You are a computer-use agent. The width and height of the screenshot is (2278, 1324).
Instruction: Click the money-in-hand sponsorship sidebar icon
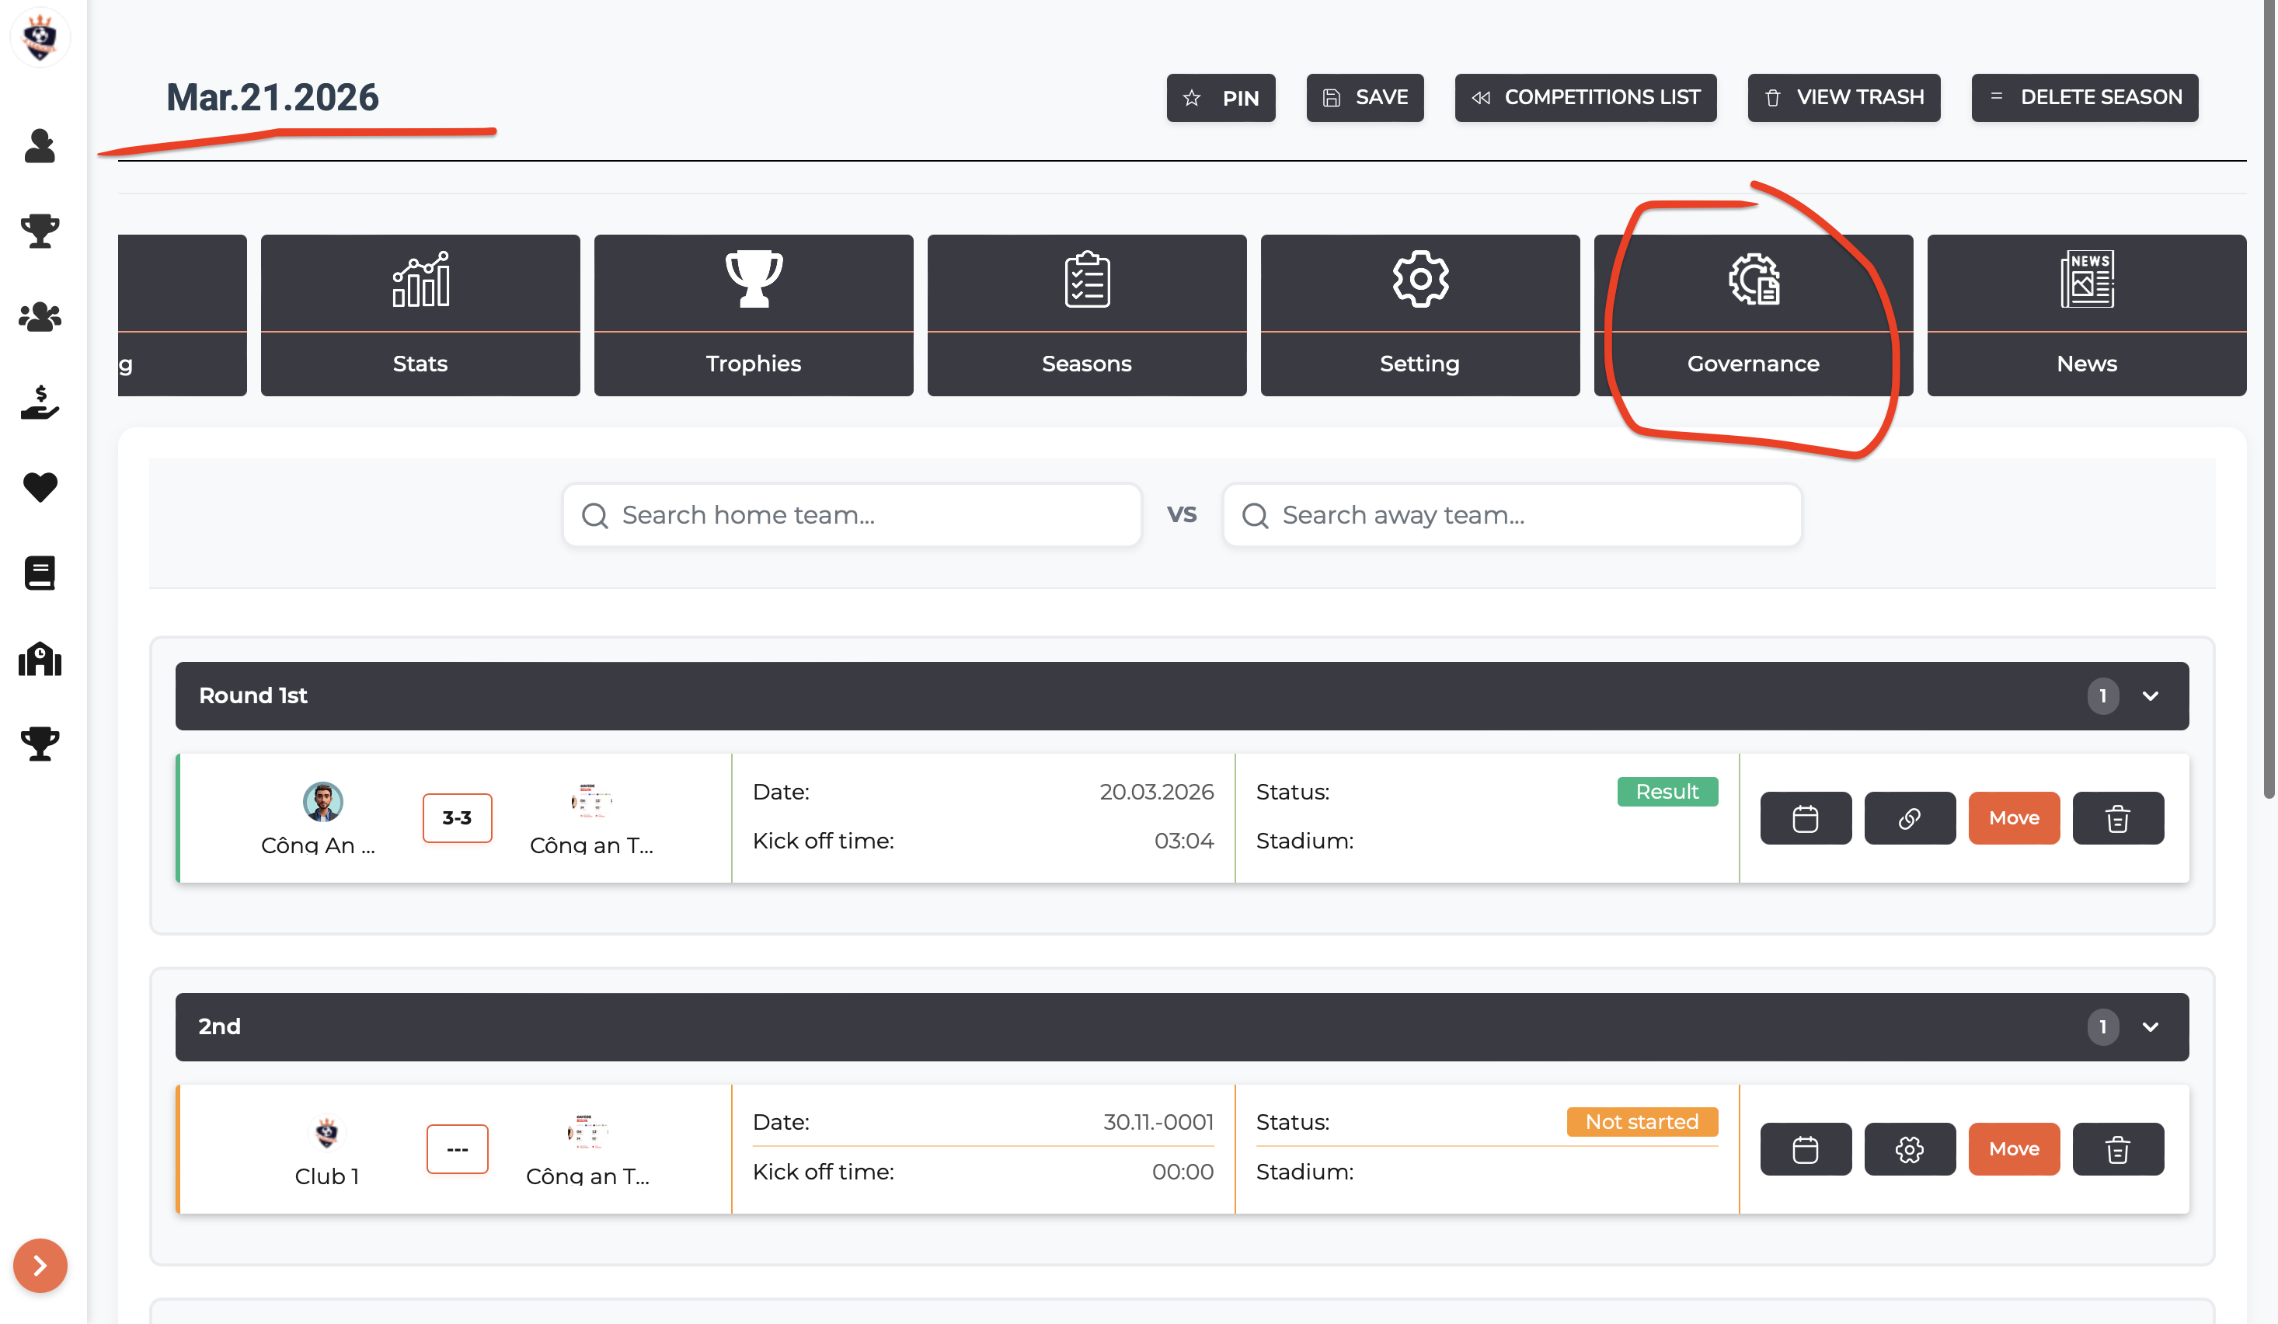tap(40, 402)
